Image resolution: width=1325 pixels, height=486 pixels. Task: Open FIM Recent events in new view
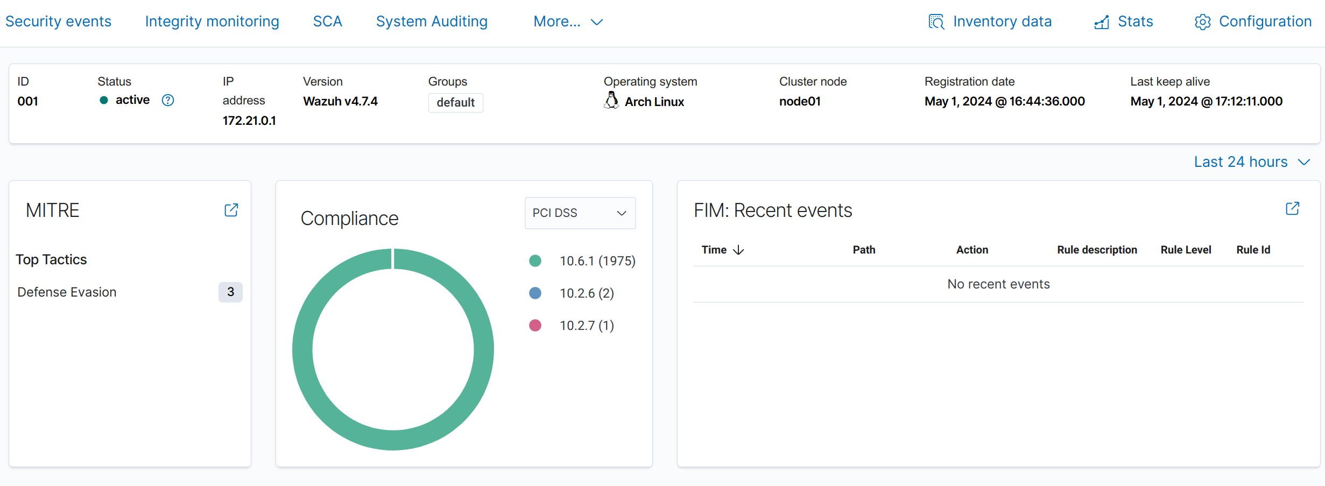coord(1292,209)
